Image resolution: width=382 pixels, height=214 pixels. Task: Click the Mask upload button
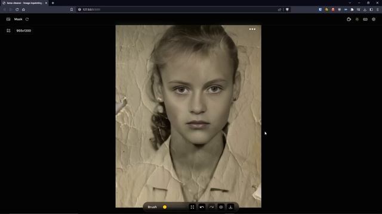point(19,19)
